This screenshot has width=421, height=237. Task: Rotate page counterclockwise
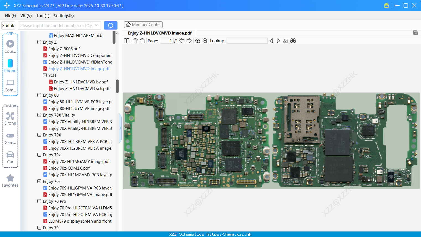click(135, 41)
